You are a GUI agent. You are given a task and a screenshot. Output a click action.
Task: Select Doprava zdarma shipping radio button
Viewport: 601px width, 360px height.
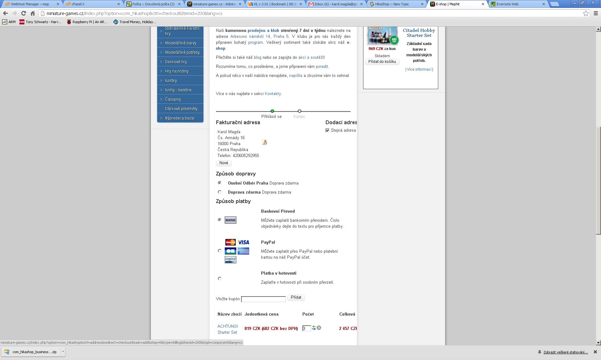[219, 192]
